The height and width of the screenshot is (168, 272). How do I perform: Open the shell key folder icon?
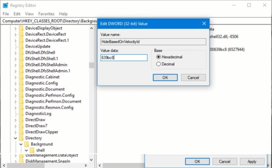point(32,150)
